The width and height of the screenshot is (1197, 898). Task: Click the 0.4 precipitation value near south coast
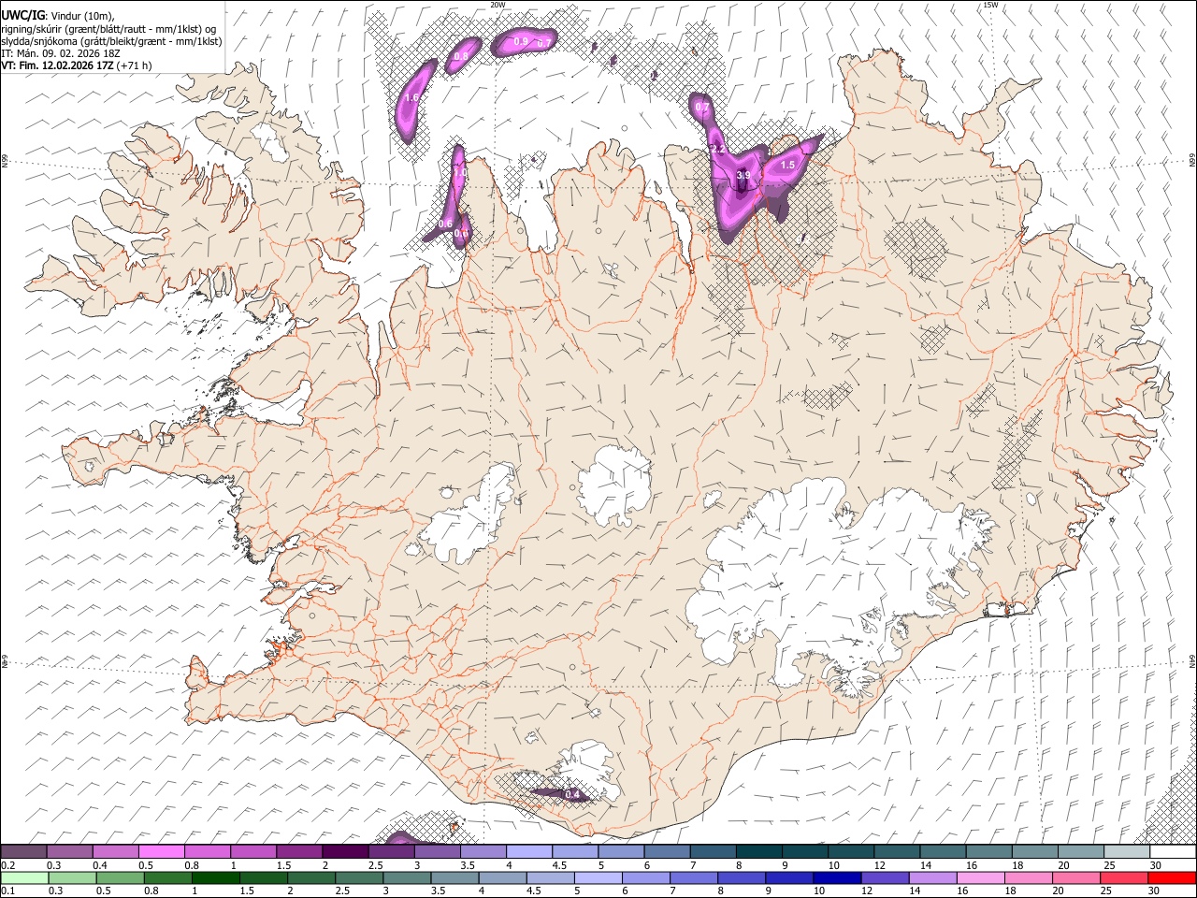click(573, 795)
